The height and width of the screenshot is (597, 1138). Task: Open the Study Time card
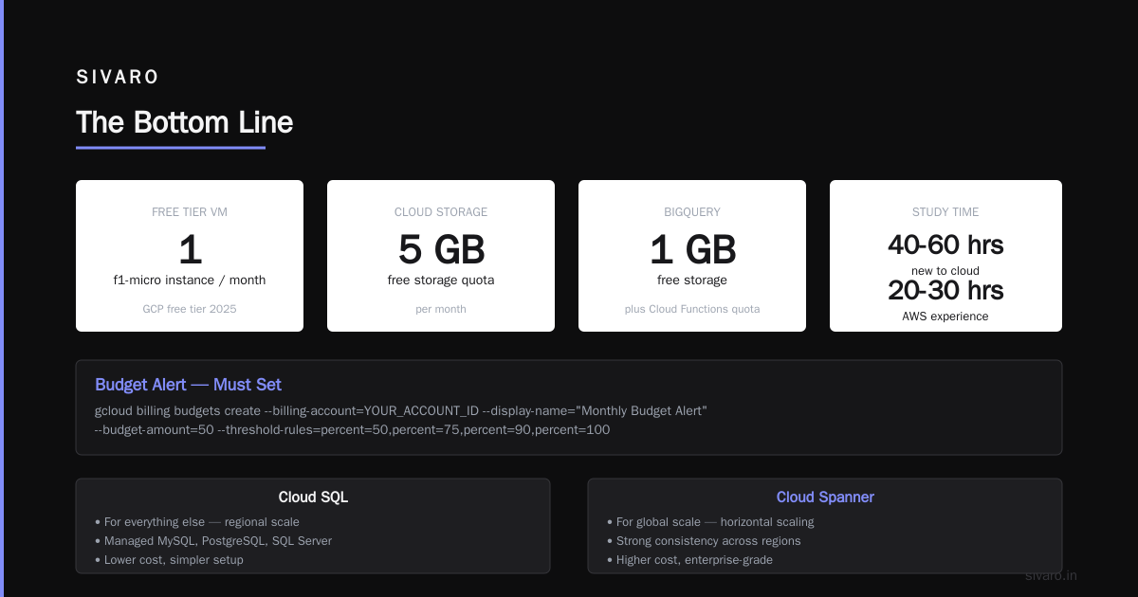click(x=945, y=256)
